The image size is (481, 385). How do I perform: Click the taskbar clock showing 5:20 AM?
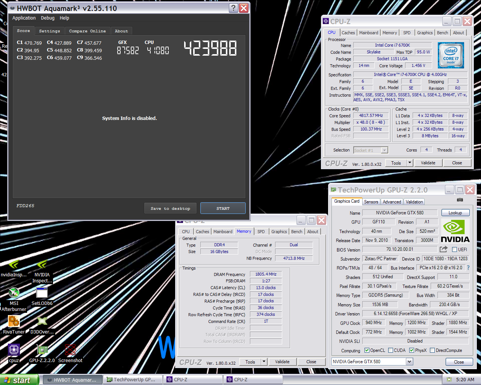[x=465, y=380]
